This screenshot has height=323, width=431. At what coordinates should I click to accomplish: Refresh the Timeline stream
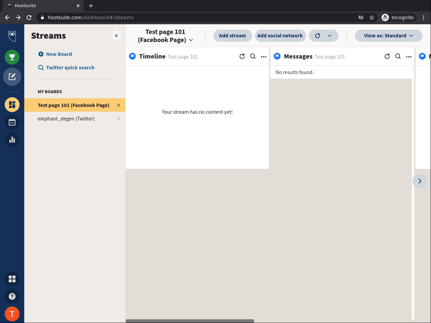242,57
